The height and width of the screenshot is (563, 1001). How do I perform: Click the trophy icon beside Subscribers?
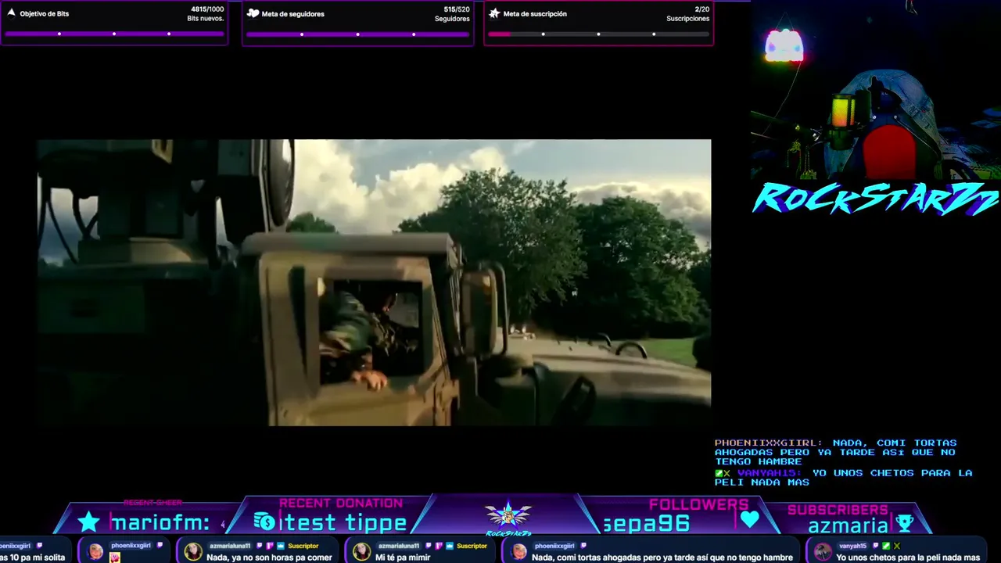[905, 523]
